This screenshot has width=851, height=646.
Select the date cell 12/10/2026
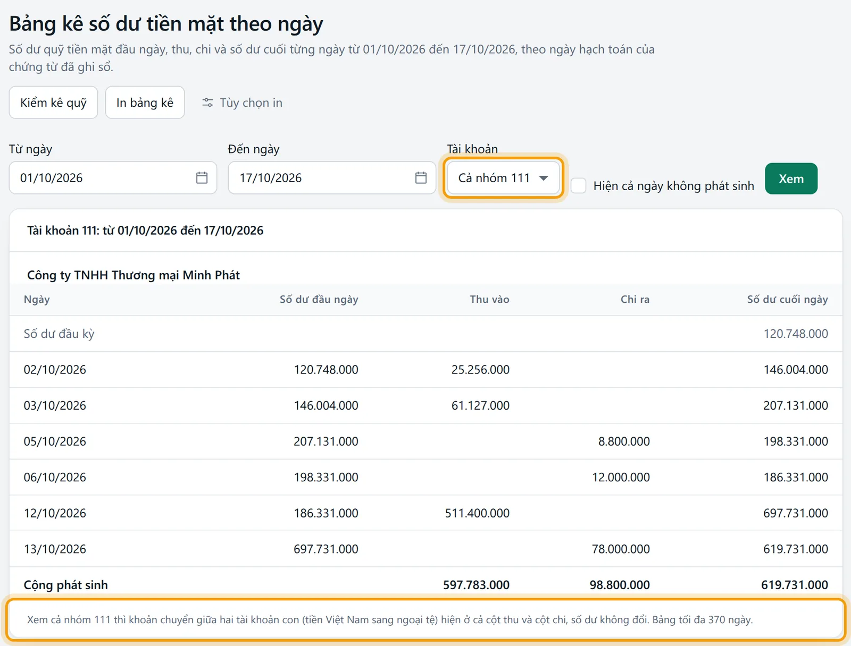(55, 513)
